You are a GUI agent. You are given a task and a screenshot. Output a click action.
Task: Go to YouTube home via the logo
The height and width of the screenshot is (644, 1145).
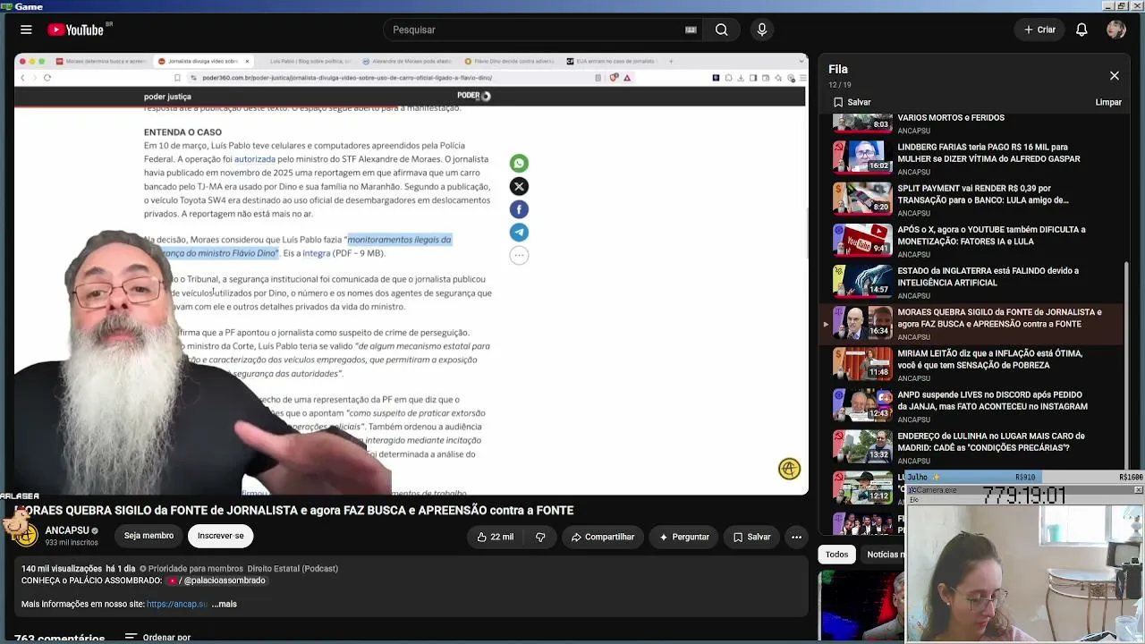(x=76, y=30)
